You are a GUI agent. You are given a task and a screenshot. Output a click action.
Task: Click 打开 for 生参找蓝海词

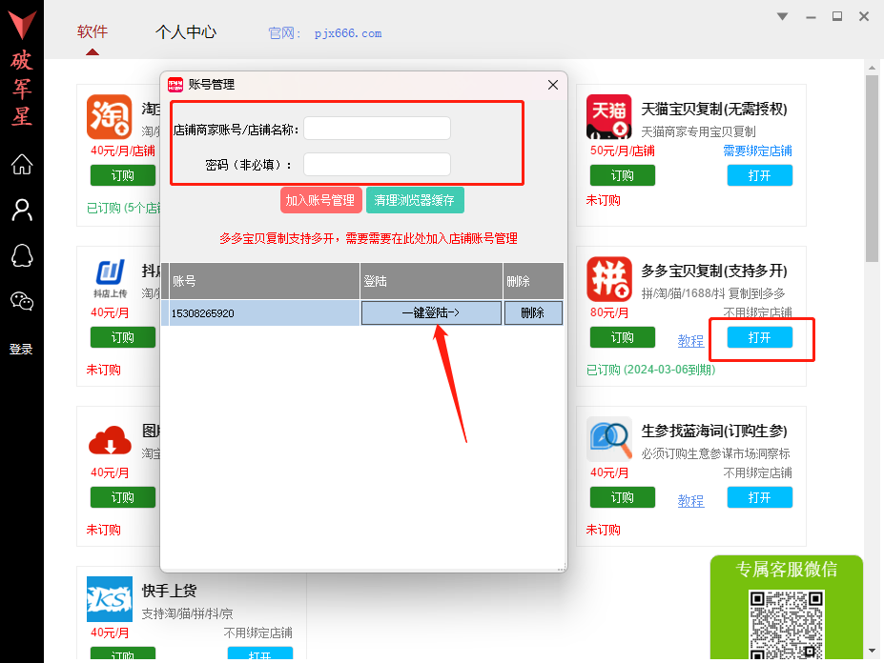[759, 497]
